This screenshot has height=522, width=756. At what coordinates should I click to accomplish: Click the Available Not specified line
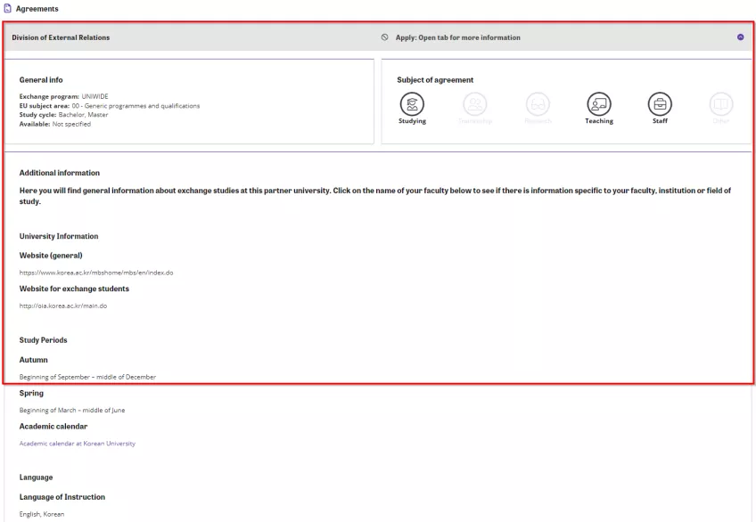click(x=55, y=124)
